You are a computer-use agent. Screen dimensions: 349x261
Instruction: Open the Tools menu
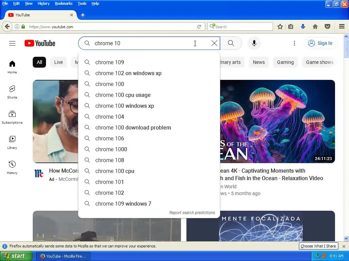[x=82, y=3]
